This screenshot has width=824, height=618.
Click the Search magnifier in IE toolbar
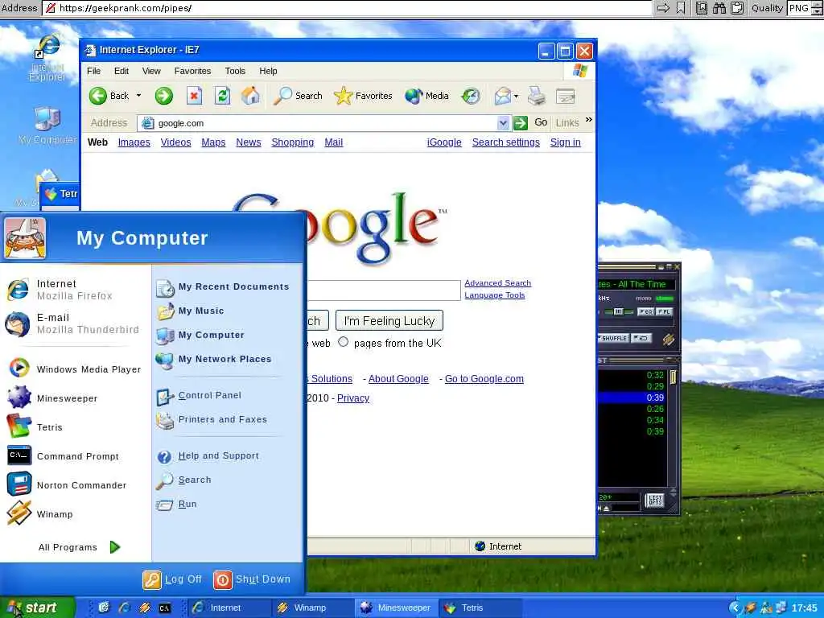[282, 97]
